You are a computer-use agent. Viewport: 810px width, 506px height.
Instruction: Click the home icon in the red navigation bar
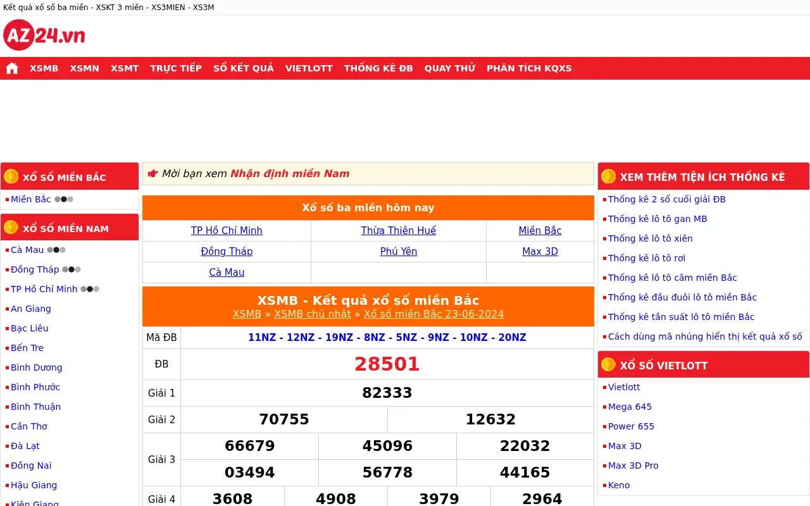pyautogui.click(x=12, y=68)
